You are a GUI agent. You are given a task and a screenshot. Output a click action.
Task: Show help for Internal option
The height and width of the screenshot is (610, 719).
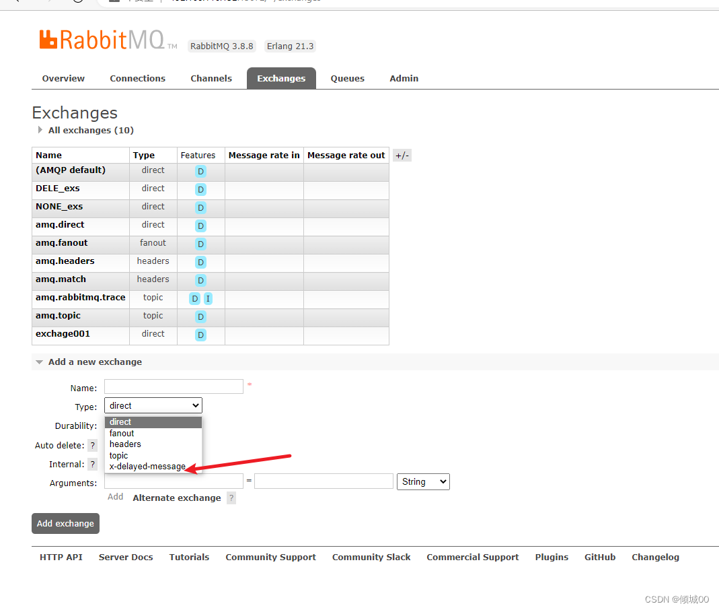(x=93, y=465)
